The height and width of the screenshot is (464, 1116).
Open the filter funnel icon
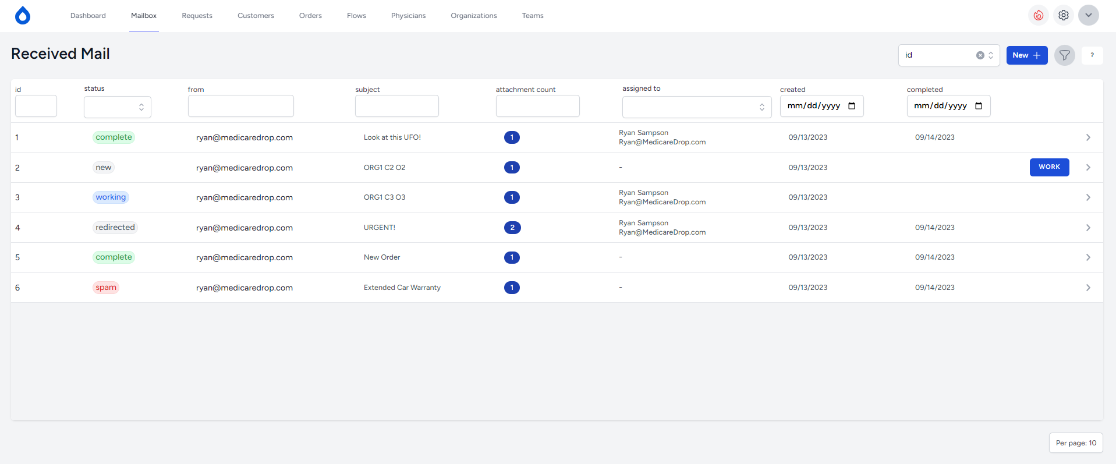click(1064, 55)
